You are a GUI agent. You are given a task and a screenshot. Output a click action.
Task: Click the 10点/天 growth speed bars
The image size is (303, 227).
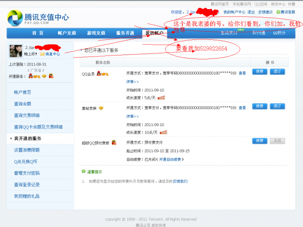(163, 133)
